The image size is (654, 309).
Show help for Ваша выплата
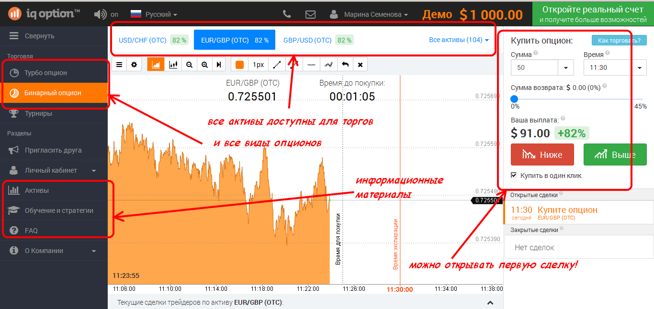coord(563,119)
